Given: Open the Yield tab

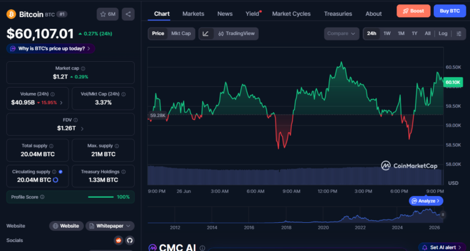Looking at the screenshot, I should (253, 14).
